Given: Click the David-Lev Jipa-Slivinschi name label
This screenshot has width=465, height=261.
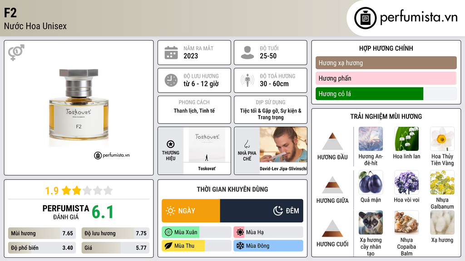Looking at the screenshot, I should pos(283,169).
